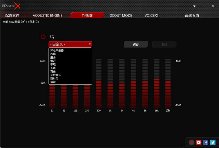Go to the VOICEFX tab
The image size is (219, 148).
point(151,15)
